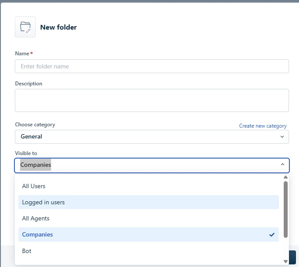The image size is (299, 267).
Task: Select All Users in the visibility list
Action: (148, 186)
